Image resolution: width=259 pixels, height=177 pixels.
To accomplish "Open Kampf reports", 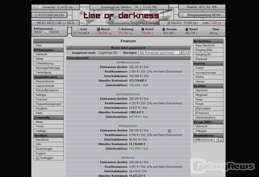I will pos(208,68).
